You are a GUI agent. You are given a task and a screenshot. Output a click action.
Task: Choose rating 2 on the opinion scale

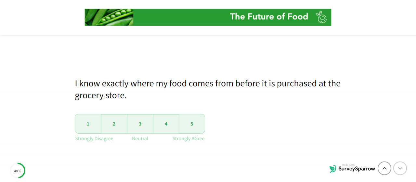coord(114,124)
